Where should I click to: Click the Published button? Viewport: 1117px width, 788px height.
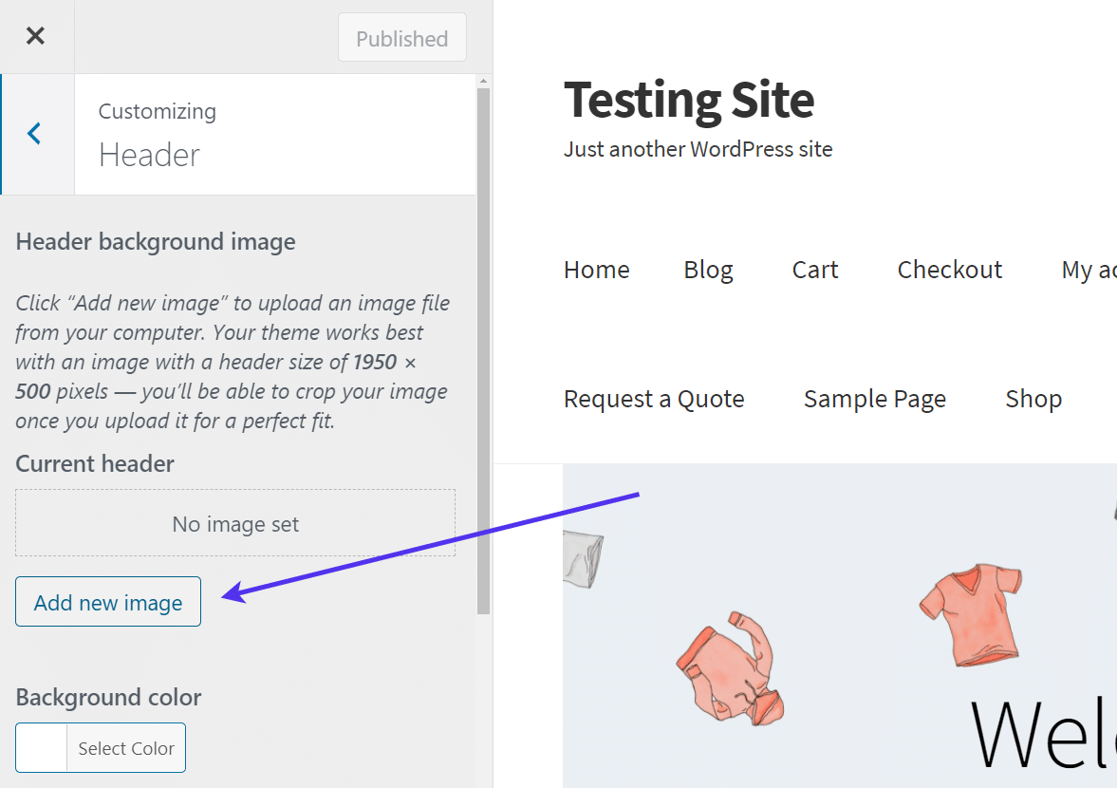401,38
